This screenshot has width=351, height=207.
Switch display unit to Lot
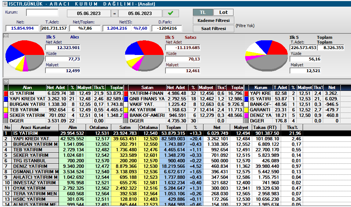[x=223, y=12]
